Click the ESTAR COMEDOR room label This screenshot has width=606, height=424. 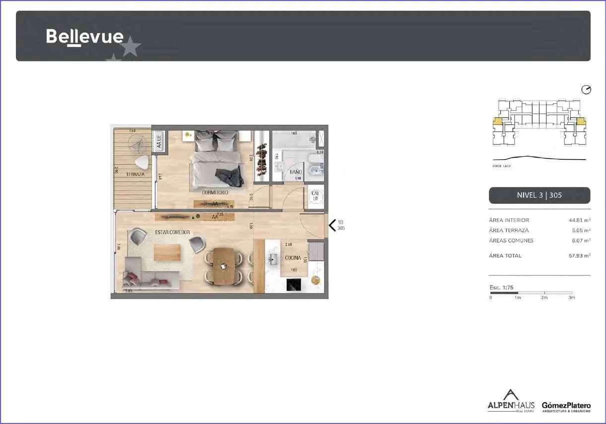tap(173, 232)
